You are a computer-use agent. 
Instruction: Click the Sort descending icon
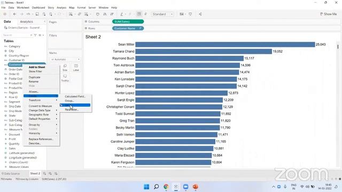click(112, 14)
